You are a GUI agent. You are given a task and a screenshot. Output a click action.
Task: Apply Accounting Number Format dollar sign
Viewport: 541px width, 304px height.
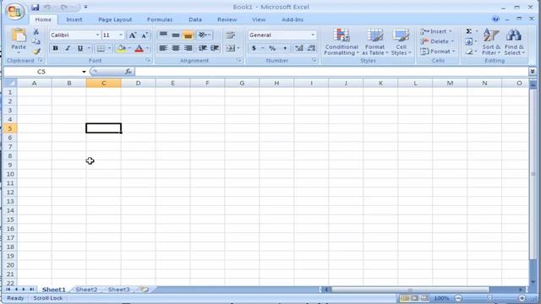[x=254, y=48]
